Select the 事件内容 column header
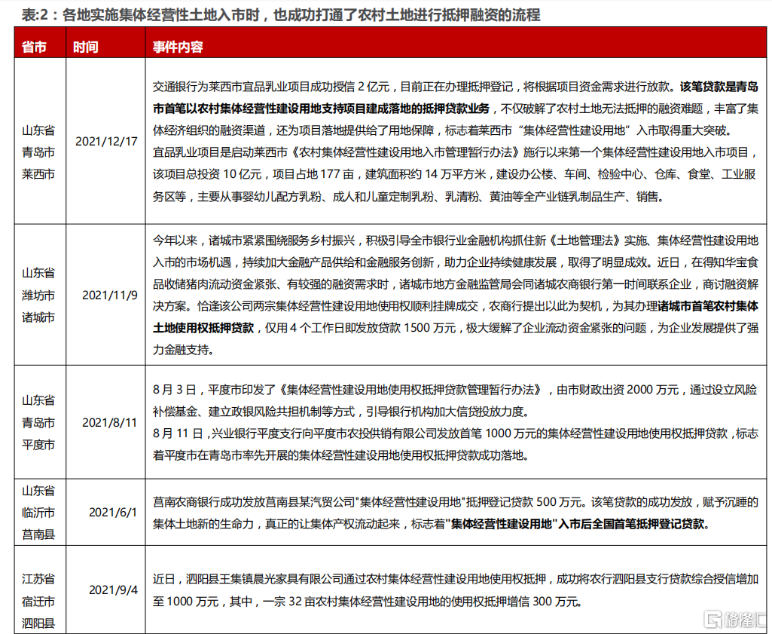 click(x=178, y=47)
